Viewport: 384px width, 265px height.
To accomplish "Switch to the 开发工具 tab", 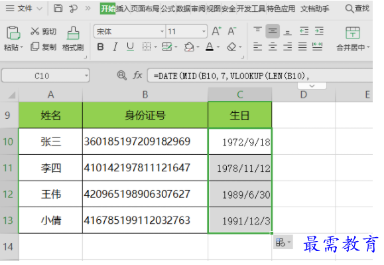I will (251, 9).
